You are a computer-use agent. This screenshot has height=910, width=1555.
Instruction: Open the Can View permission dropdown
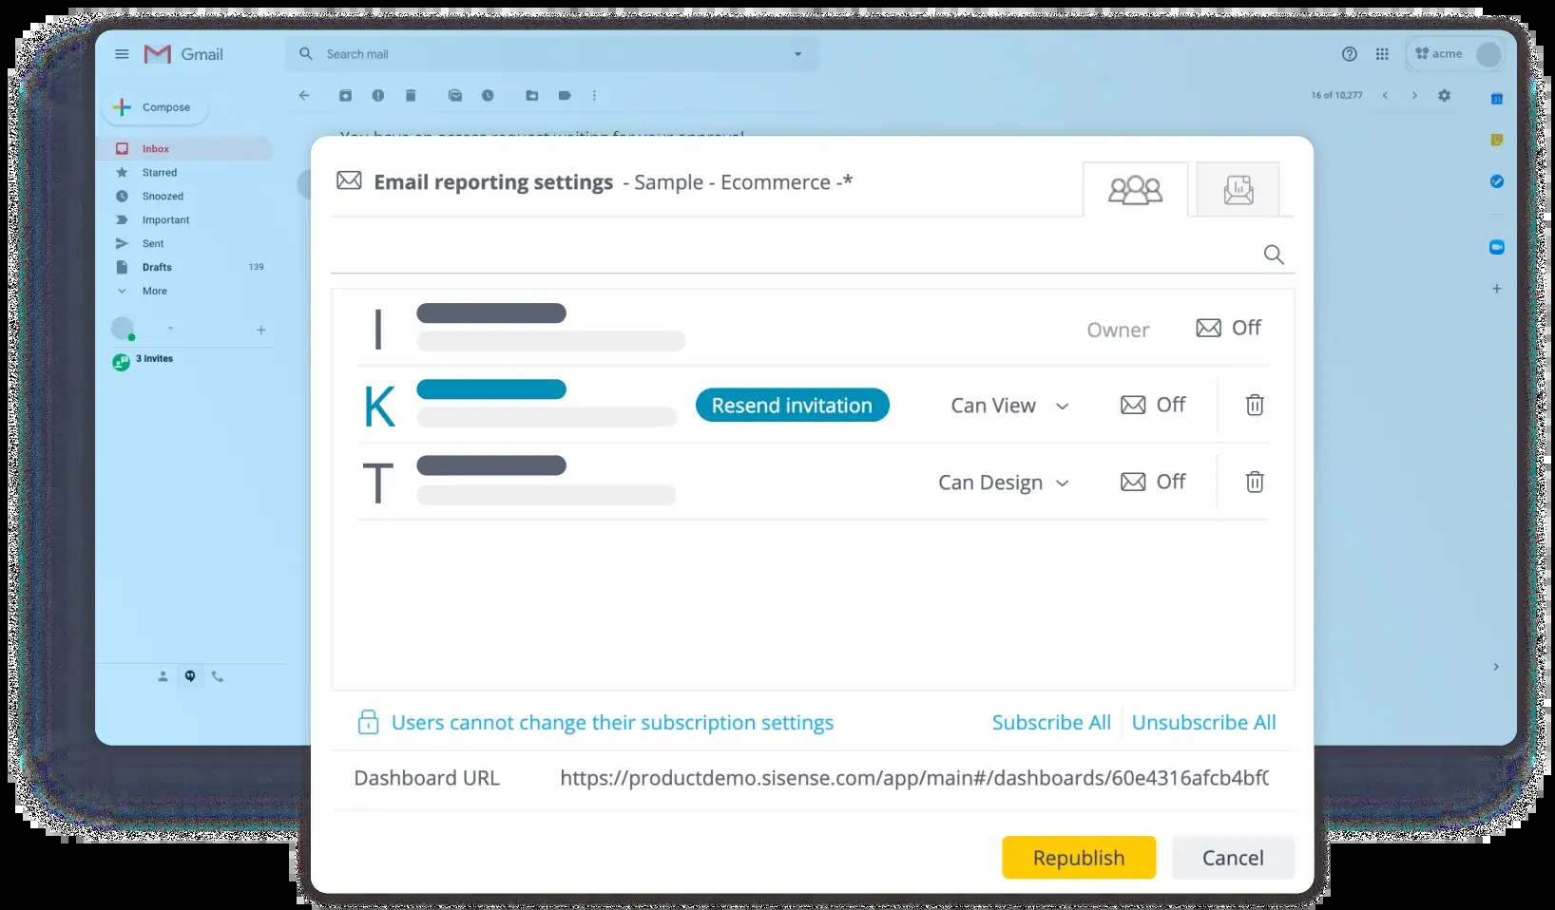[x=1009, y=406]
